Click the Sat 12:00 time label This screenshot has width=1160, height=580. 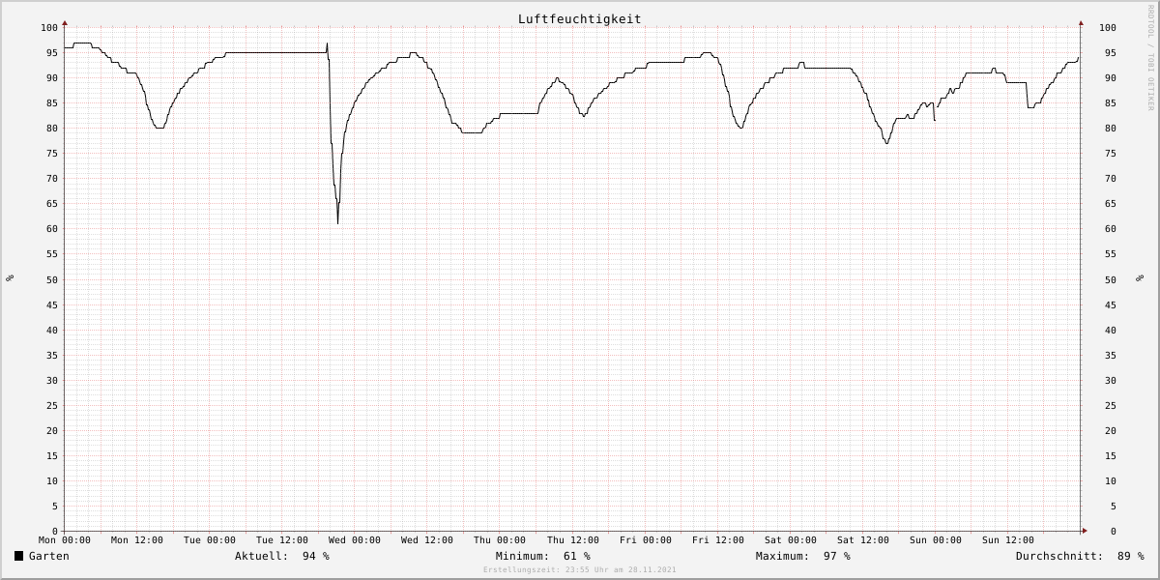tap(863, 540)
